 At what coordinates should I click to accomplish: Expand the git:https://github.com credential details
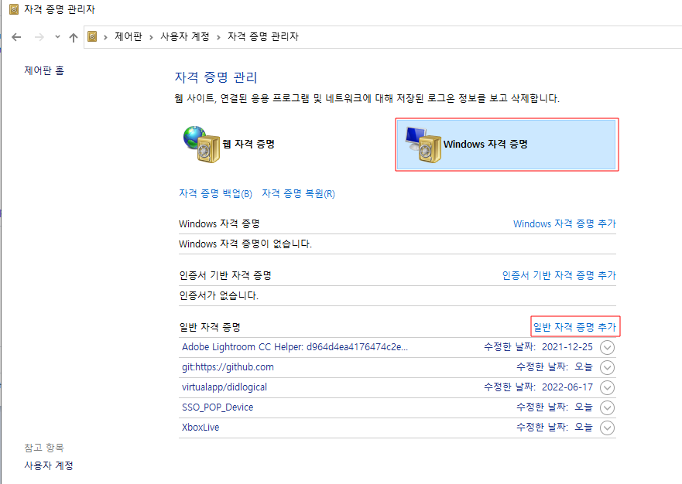608,367
